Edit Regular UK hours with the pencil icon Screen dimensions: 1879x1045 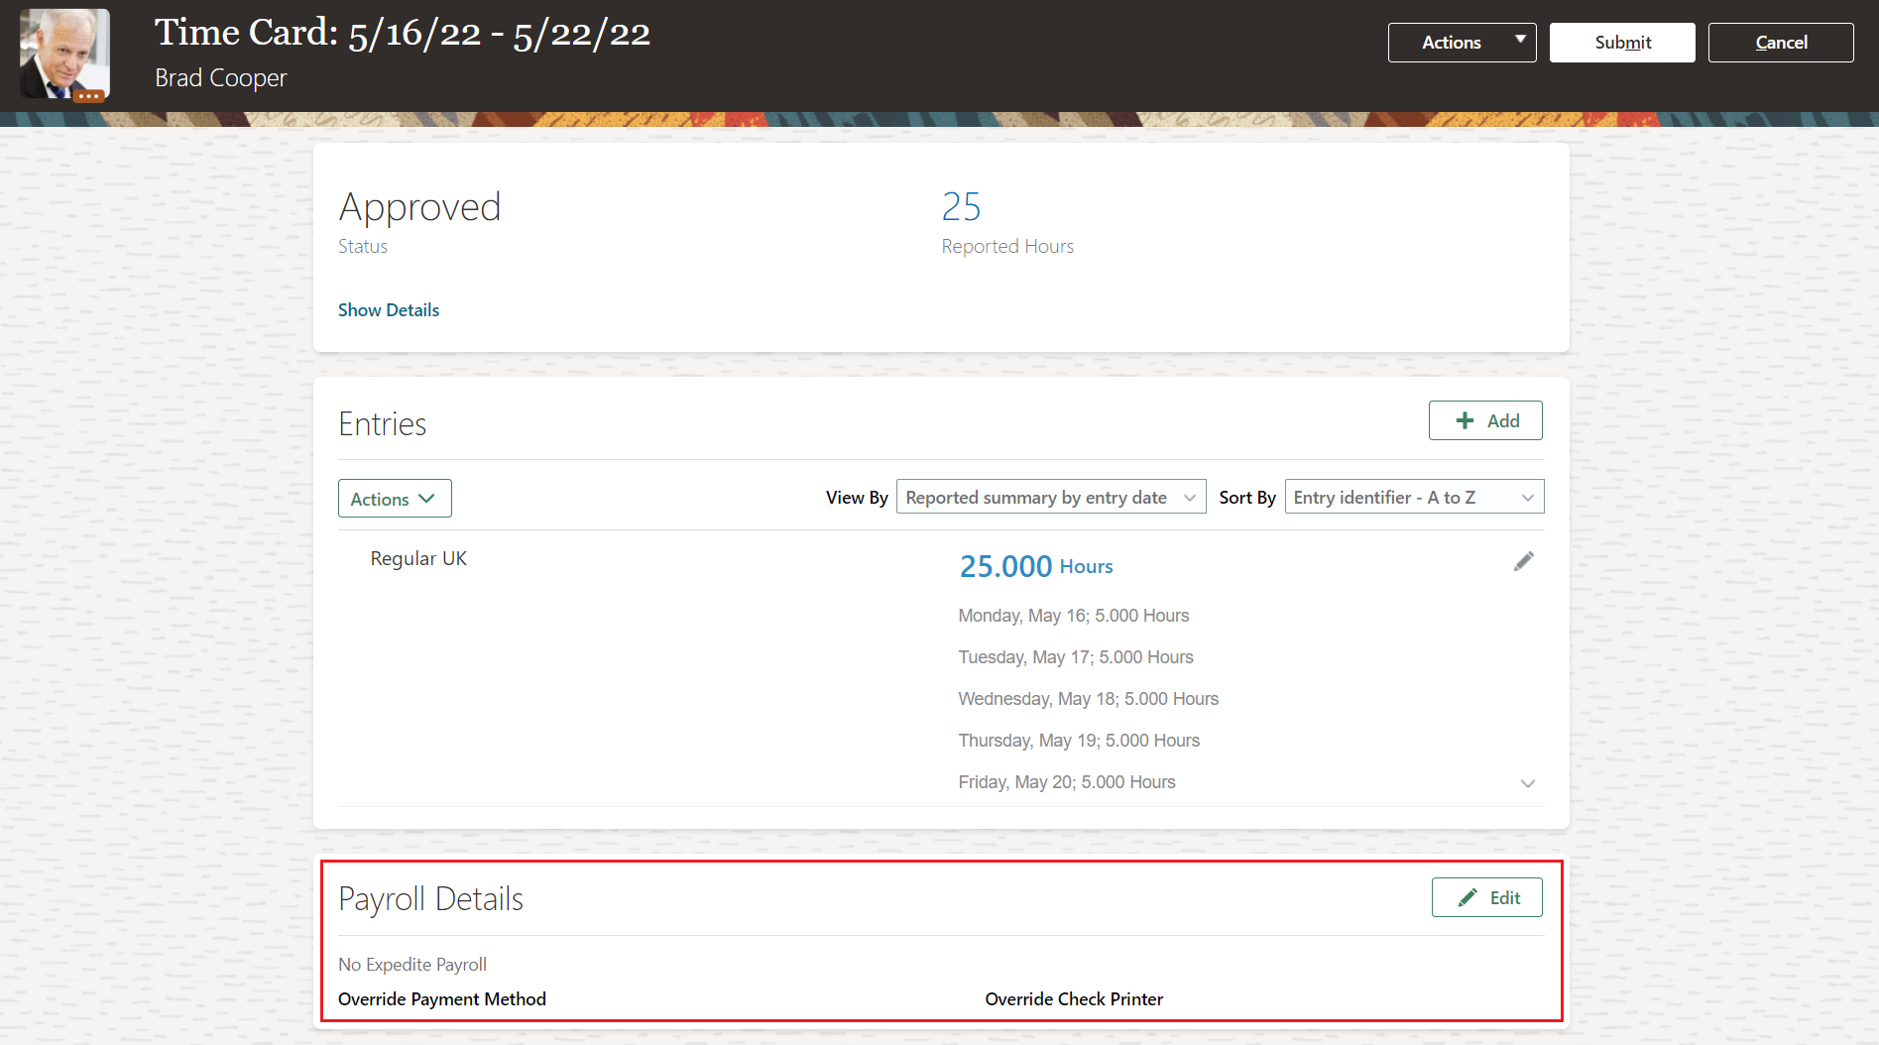1524,560
